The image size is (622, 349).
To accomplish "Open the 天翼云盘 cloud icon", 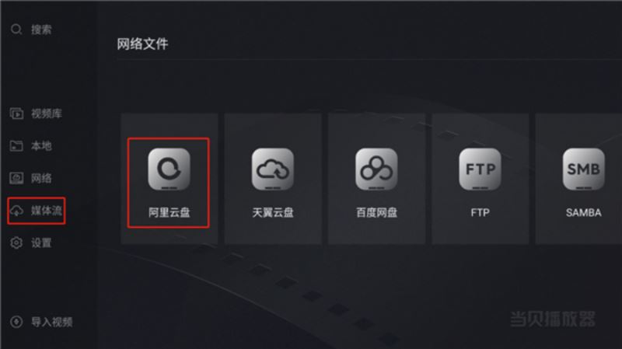I will [x=273, y=169].
